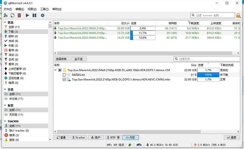Sort by the 下載速度 column header

coord(194,23)
